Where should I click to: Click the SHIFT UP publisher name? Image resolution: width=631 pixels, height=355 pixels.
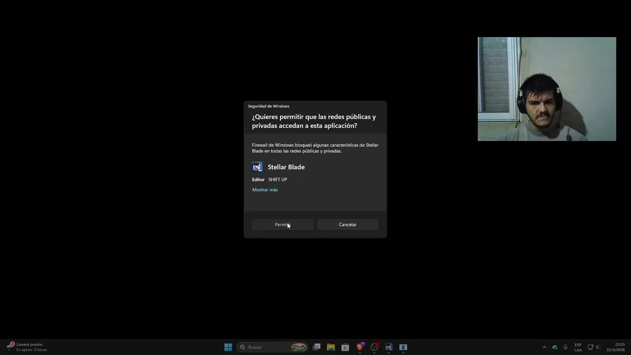coord(278,179)
